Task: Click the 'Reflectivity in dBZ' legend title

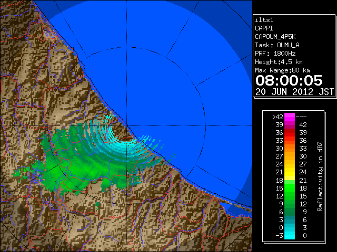Action: pyautogui.click(x=320, y=176)
